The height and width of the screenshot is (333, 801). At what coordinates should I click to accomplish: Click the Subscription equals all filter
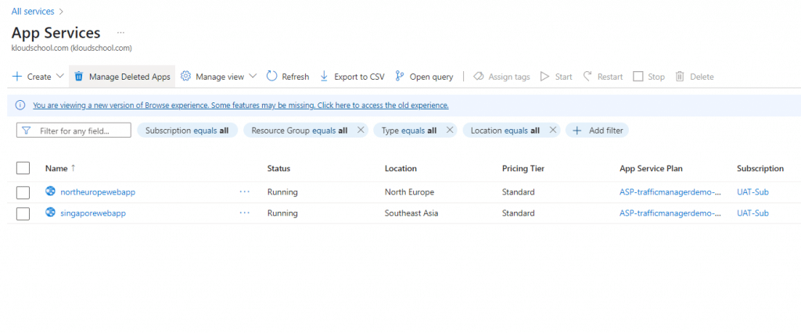tap(187, 131)
